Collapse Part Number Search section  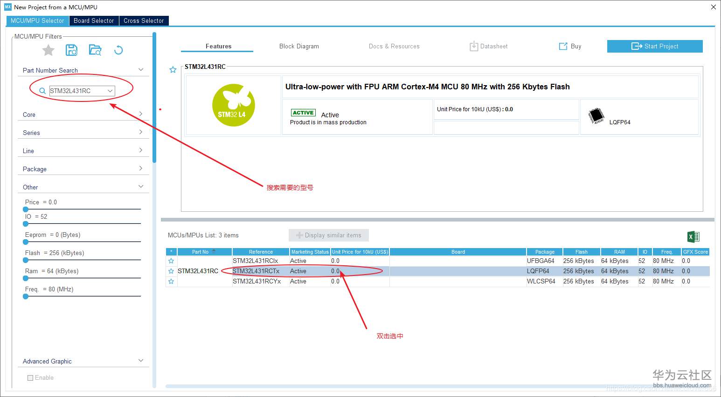(x=141, y=70)
